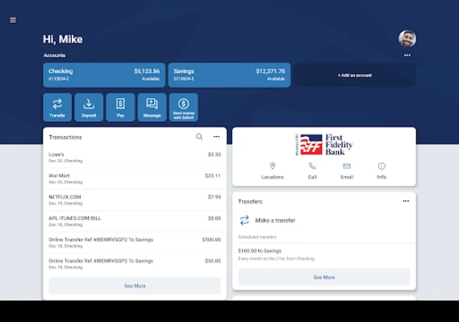459x322 pixels.
Task: Tap the Call bank icon
Action: coord(312,171)
